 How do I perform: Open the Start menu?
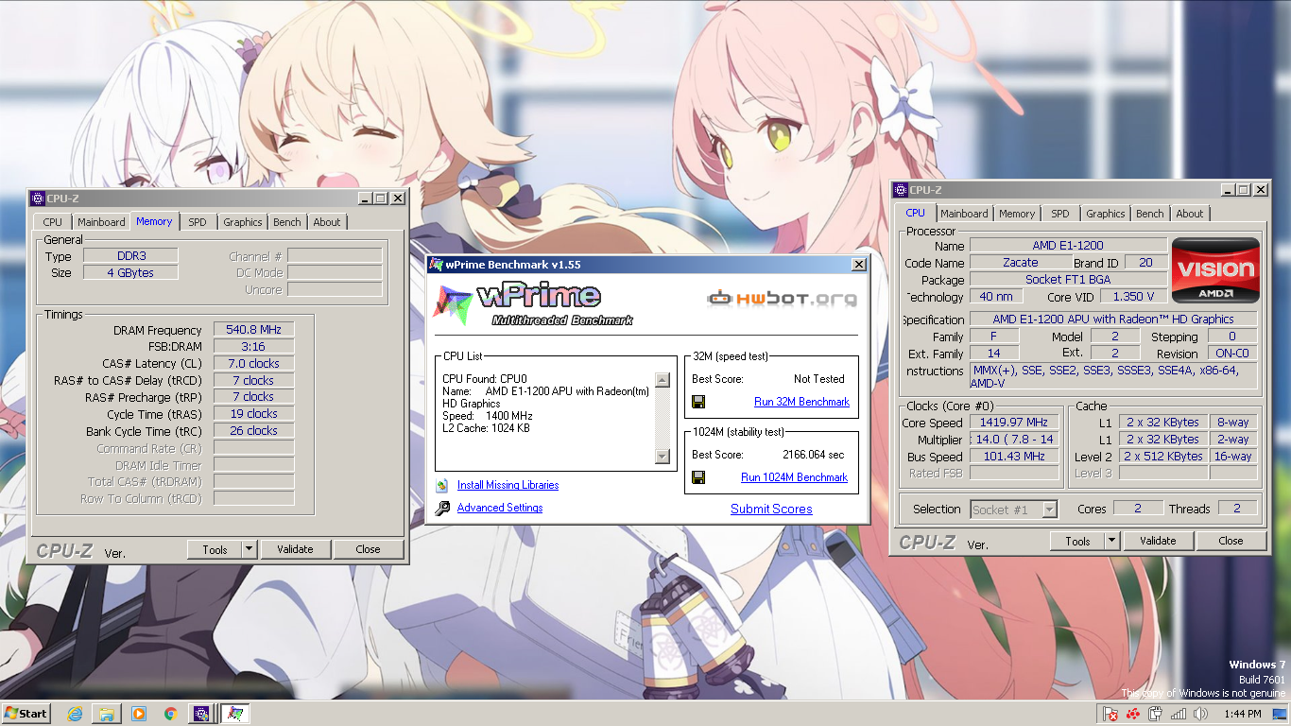[26, 714]
